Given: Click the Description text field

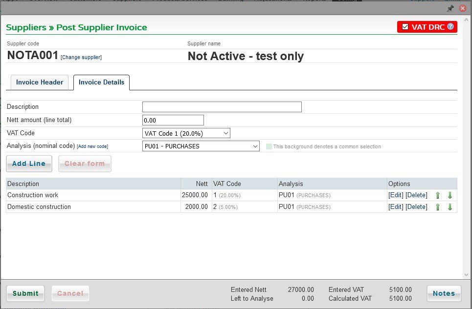Looking at the screenshot, I should 221,106.
